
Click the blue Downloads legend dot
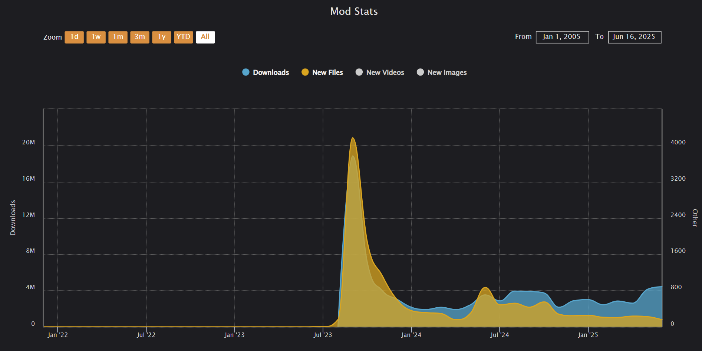(246, 72)
